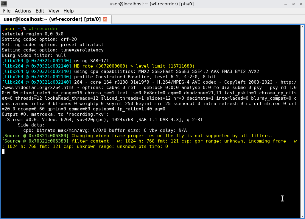Click the scrollbar down arrow
Viewport: 305px width, 219px height.
302,216
